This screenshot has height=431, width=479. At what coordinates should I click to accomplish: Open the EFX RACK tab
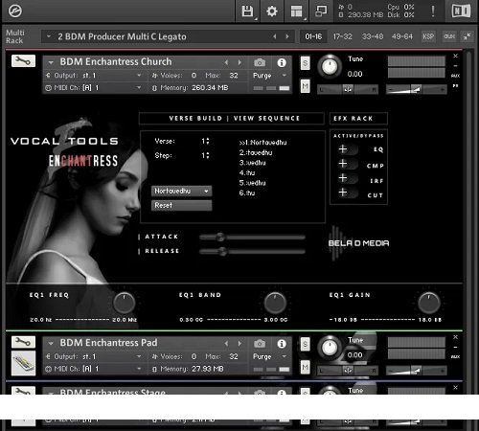(x=358, y=119)
